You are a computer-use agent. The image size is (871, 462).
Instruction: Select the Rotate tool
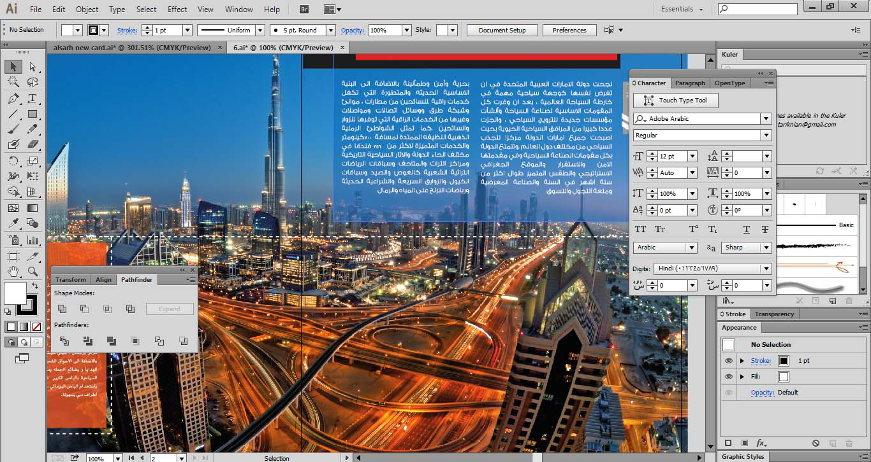coord(13,161)
